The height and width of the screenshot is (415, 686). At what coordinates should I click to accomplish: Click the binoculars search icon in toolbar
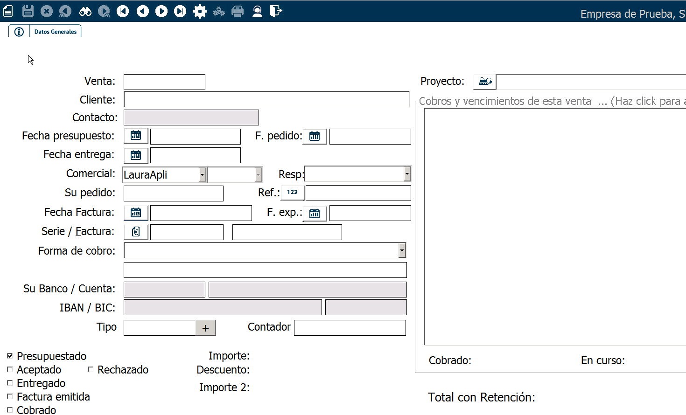(x=85, y=11)
